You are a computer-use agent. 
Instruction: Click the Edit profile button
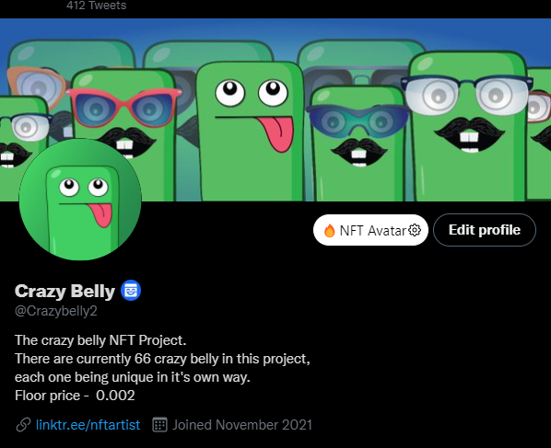click(485, 230)
